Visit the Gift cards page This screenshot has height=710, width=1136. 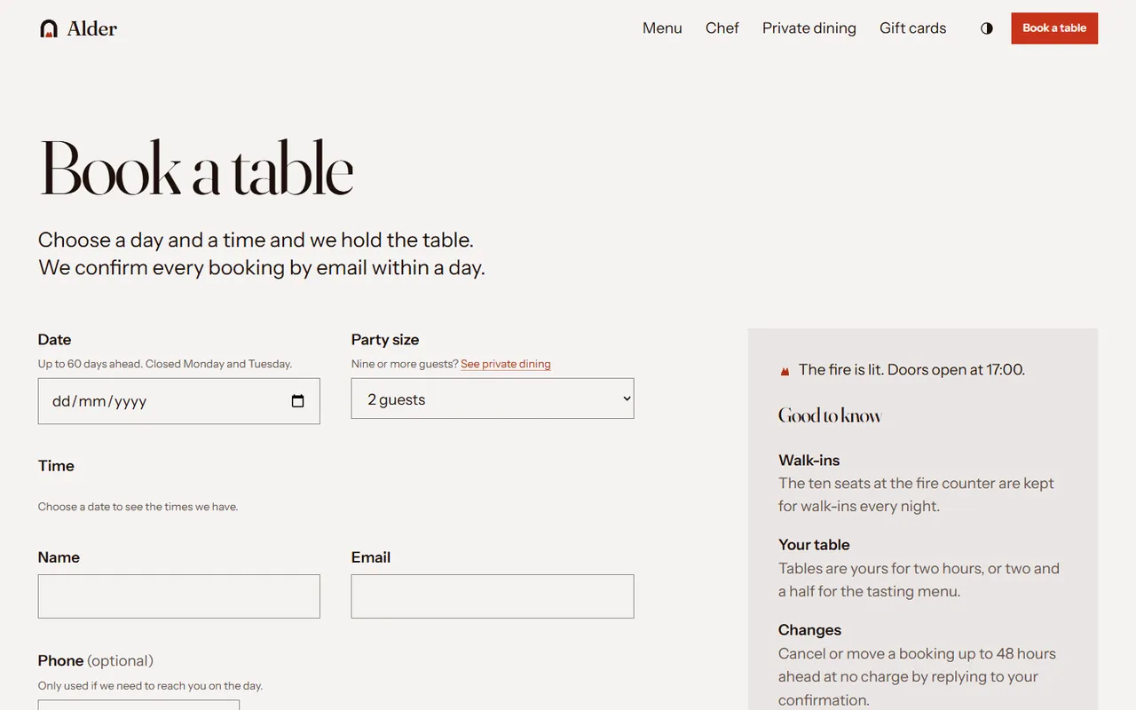coord(913,28)
